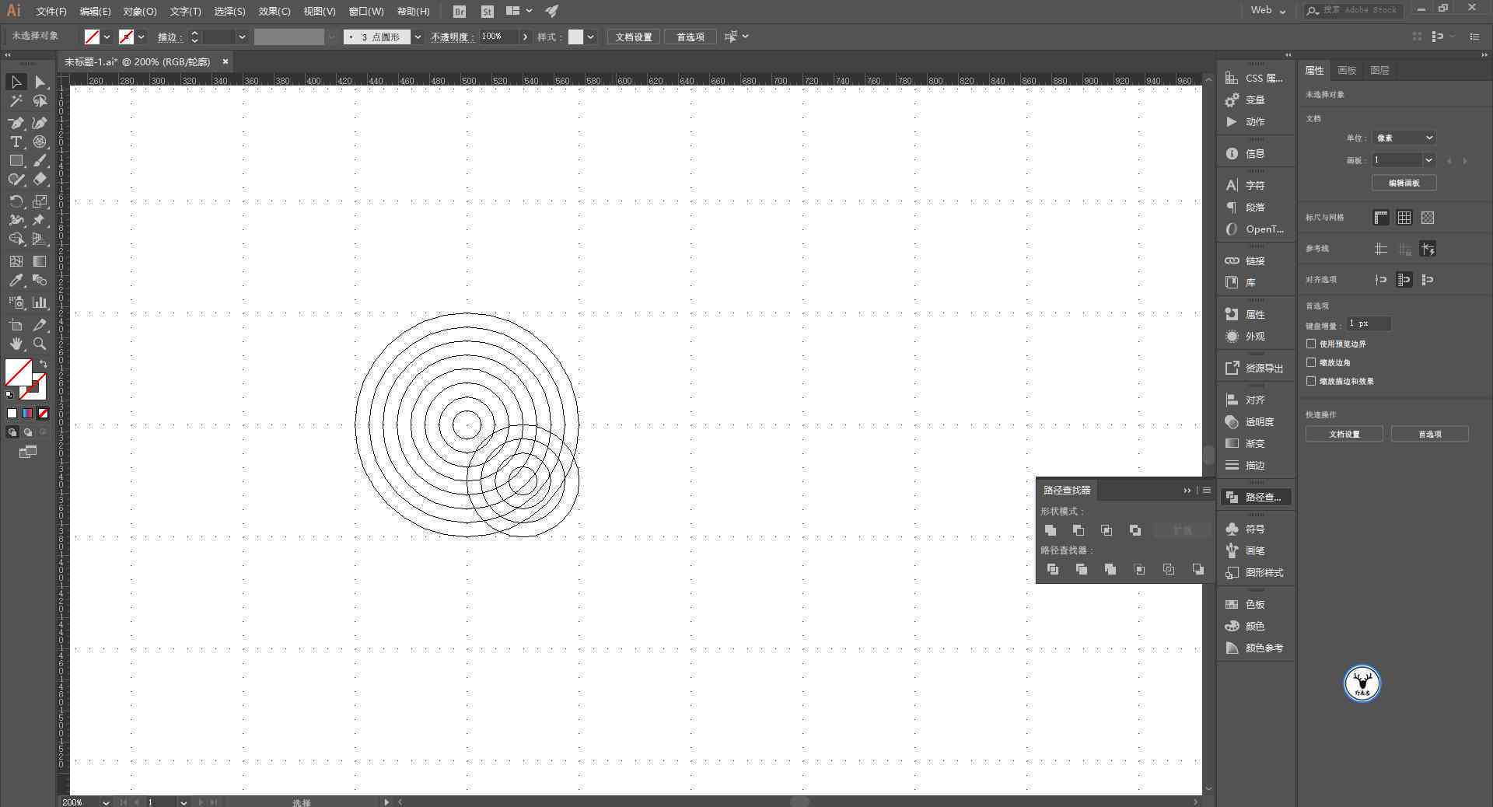The width and height of the screenshot is (1493, 807).
Task: Click the 键盘增量 input field
Action: tap(1369, 323)
